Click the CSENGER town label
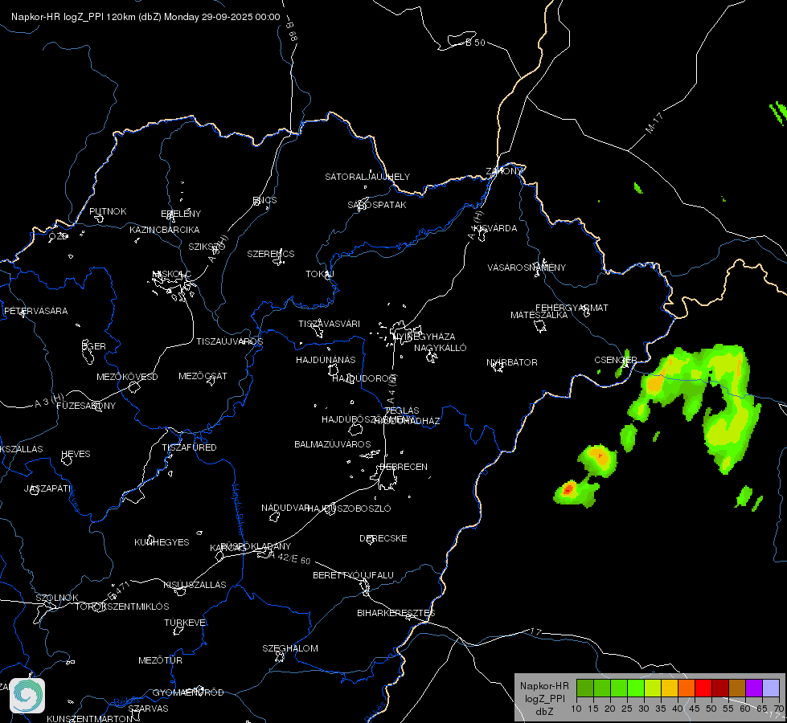Viewport: 787px width, 723px height. [x=615, y=360]
